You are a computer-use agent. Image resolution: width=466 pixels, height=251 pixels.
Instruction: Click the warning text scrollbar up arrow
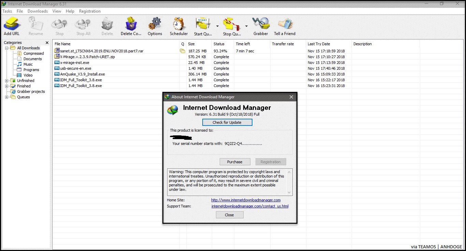(290, 172)
